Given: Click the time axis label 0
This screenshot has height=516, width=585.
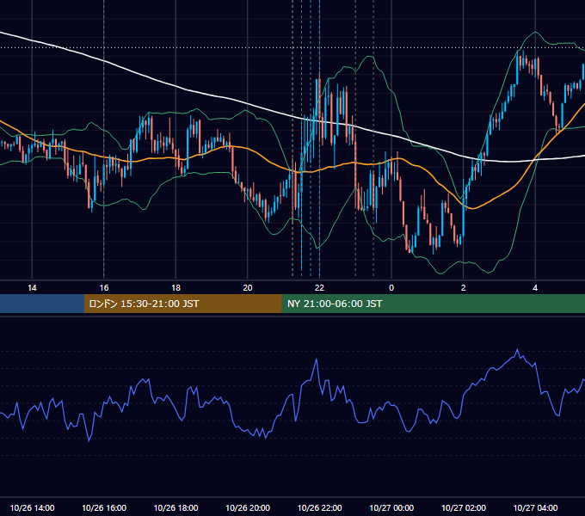Looking at the screenshot, I should pyautogui.click(x=391, y=288).
